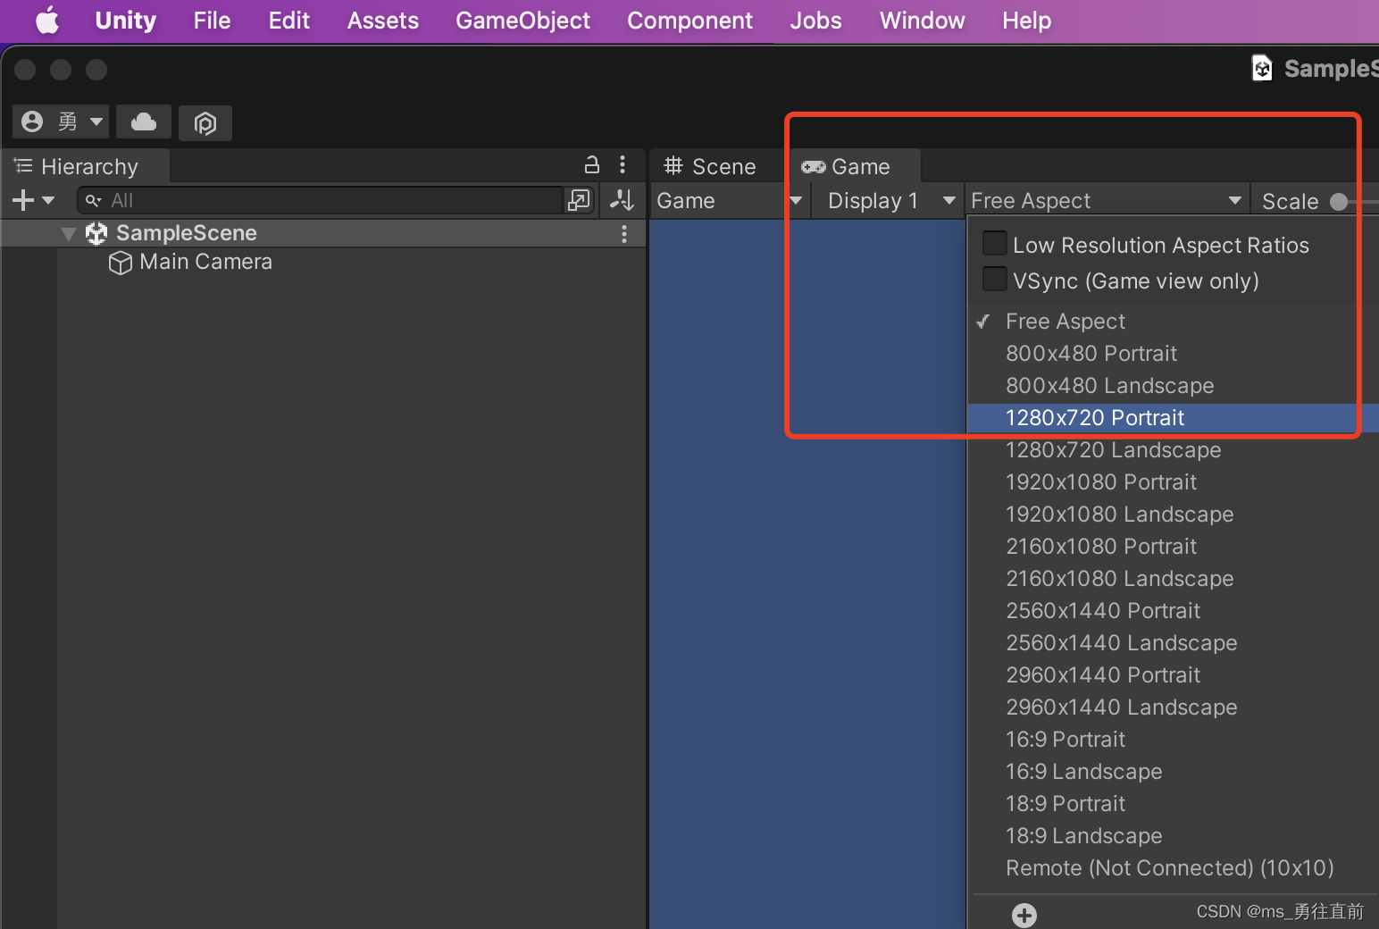
Task: Open the Free Aspect dropdown in toolbar
Action: 1106,200
